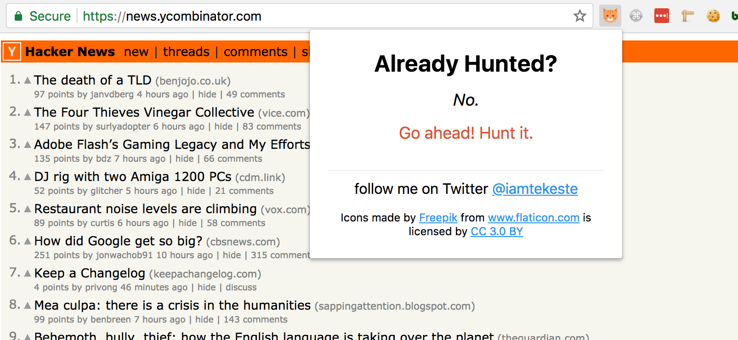738x340 pixels.
Task: Open the CC 3.0 BY license link
Action: pyautogui.click(x=497, y=232)
